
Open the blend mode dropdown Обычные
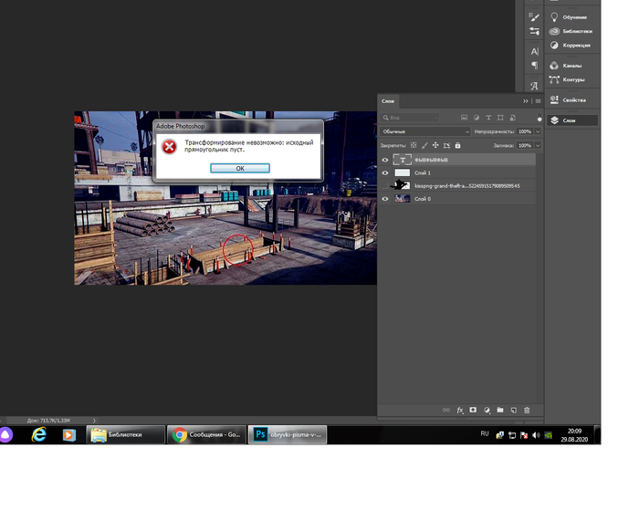pos(425,131)
